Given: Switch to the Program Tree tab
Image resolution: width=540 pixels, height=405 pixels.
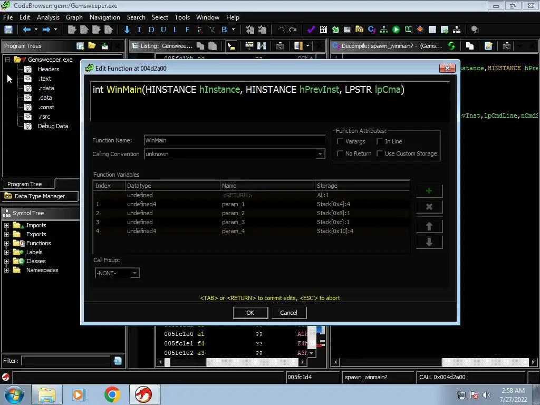Looking at the screenshot, I should tap(28, 184).
